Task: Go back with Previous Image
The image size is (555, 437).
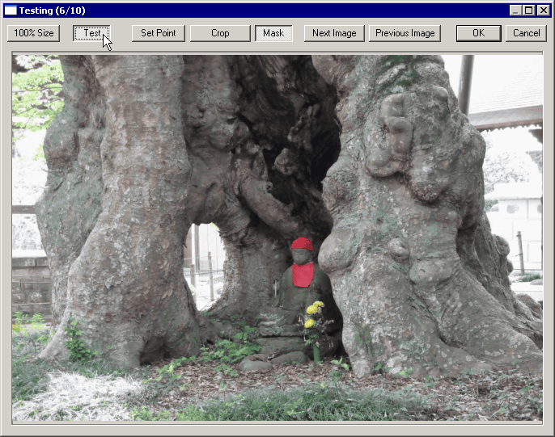Action: click(405, 33)
